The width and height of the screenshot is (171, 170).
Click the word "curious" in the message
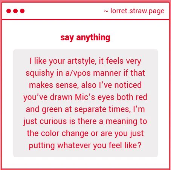(53, 121)
